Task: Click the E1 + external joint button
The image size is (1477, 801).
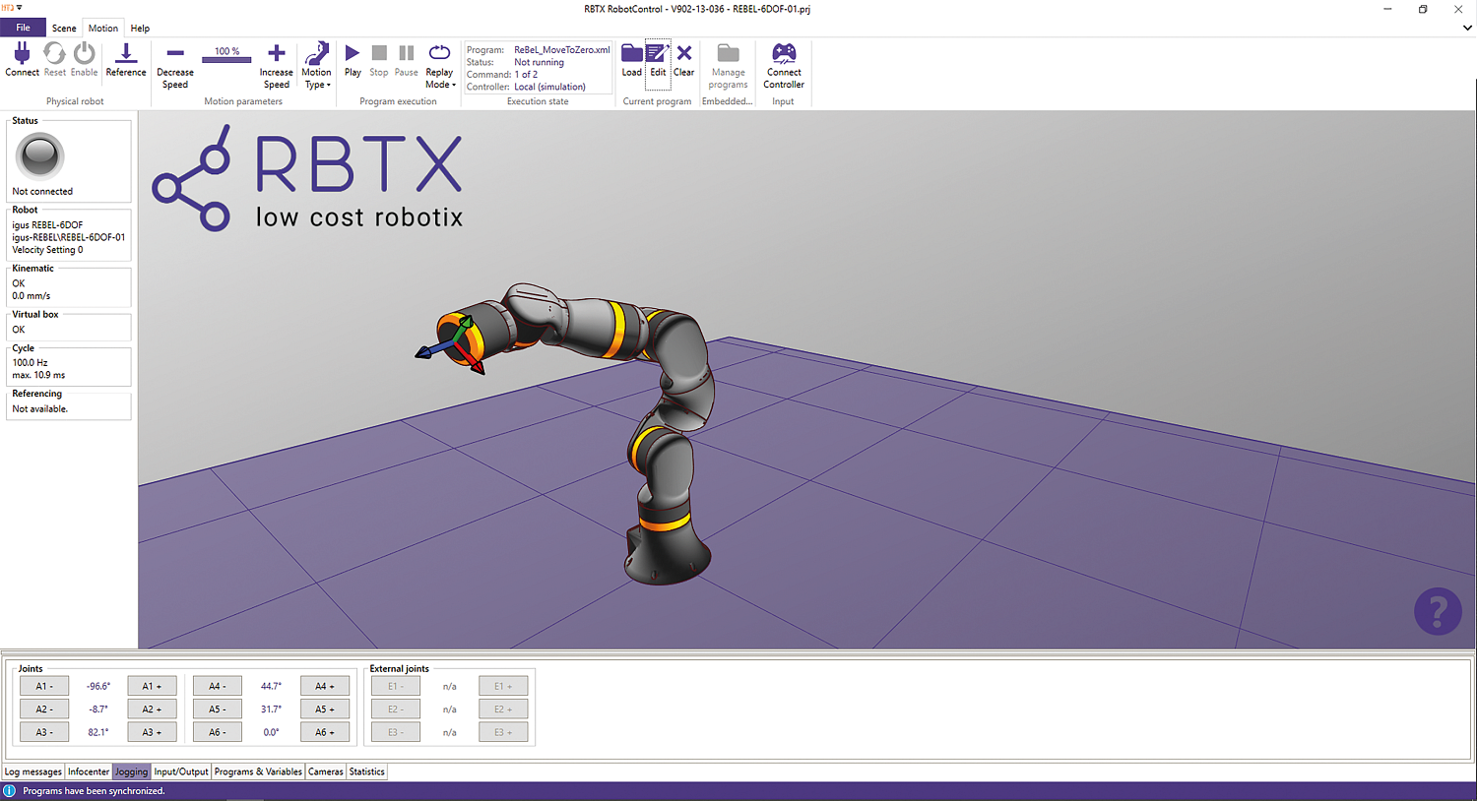Action: [x=503, y=686]
